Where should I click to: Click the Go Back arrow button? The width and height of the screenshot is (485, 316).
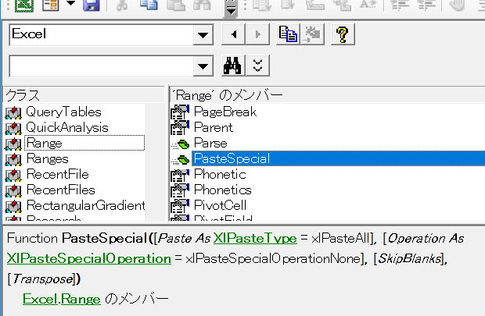234,34
